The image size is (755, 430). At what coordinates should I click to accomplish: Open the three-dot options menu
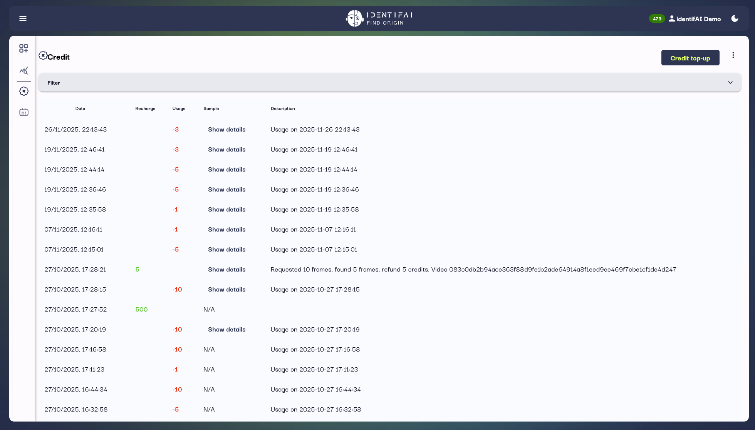(733, 55)
